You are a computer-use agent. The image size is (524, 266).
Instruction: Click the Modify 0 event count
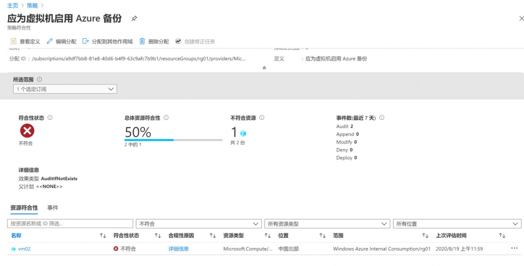pos(347,142)
